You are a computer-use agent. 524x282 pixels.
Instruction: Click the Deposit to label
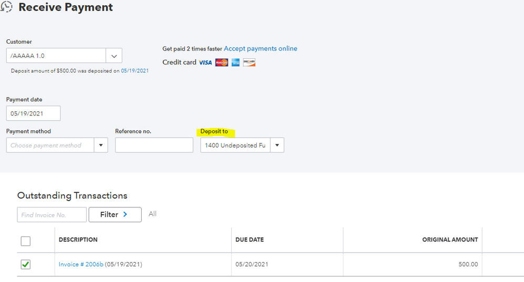click(x=214, y=131)
